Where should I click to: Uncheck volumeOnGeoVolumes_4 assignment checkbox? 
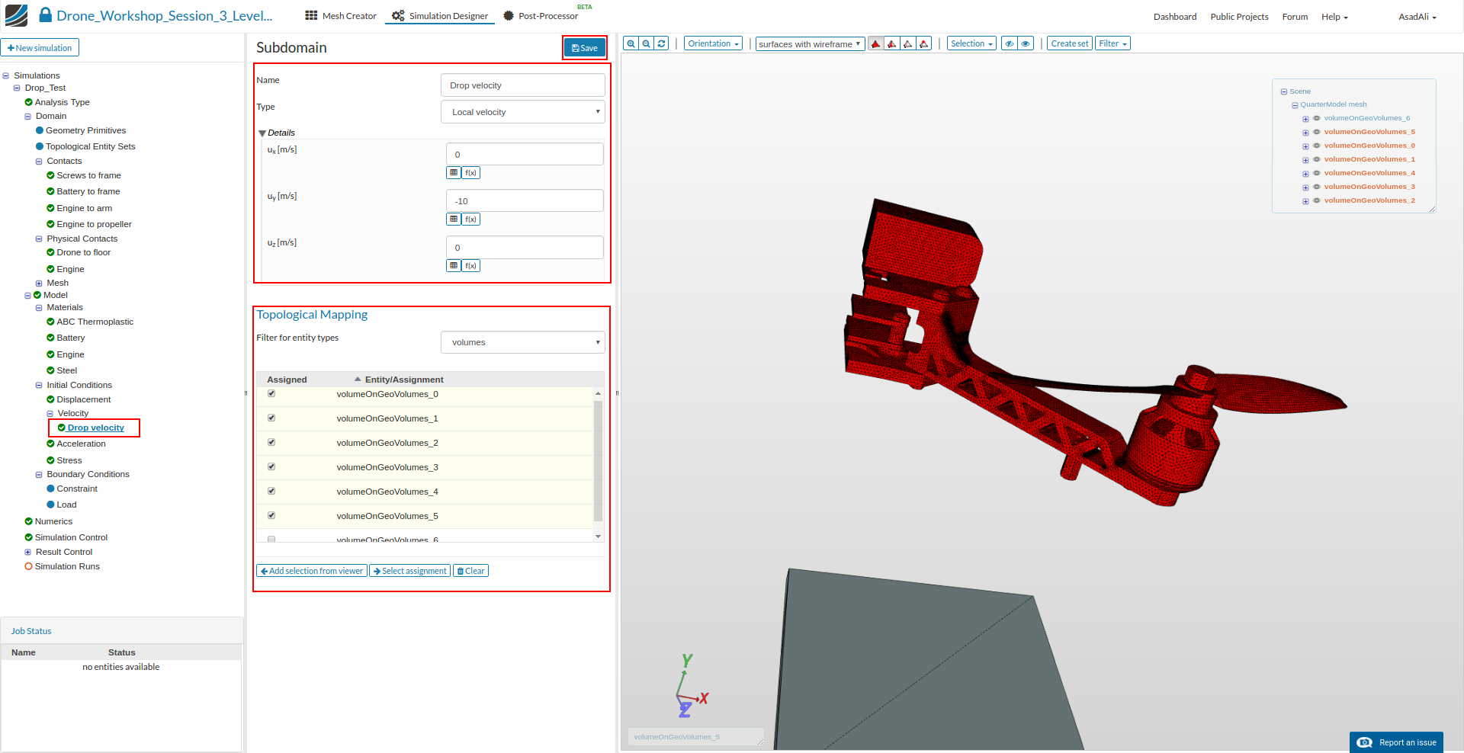pos(271,492)
